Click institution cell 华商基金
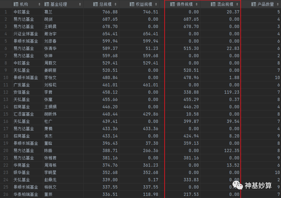 22,165
